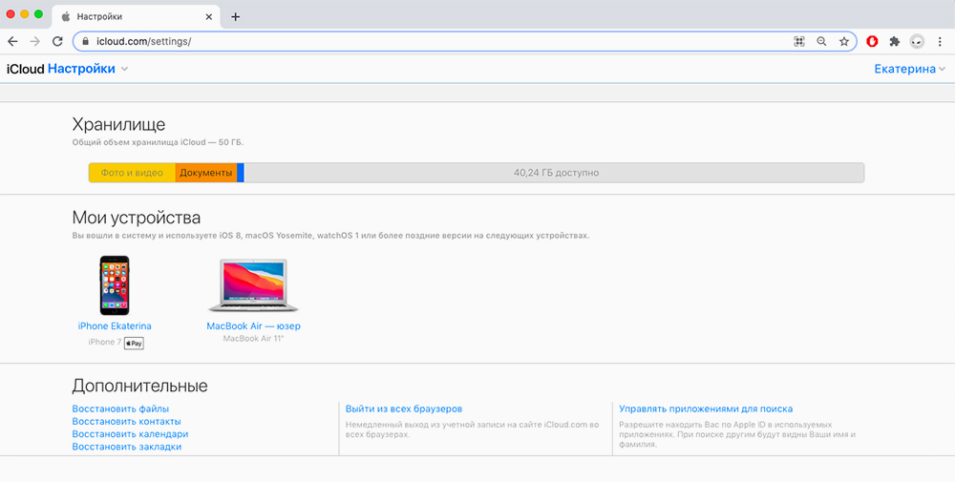Select the iPhone Ekaterina device image
Screen dimensions: 955x482
tap(115, 285)
